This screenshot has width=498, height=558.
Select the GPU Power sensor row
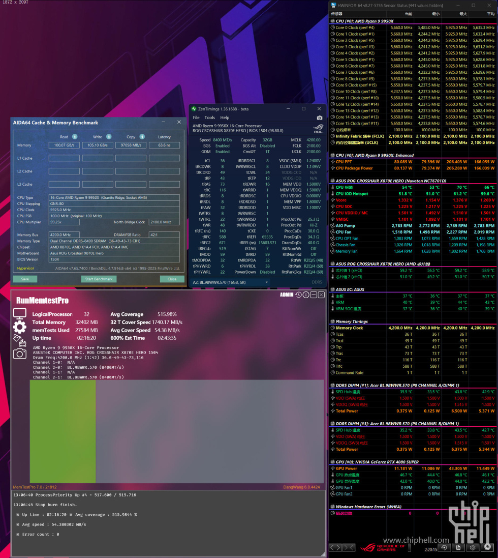[413, 468]
